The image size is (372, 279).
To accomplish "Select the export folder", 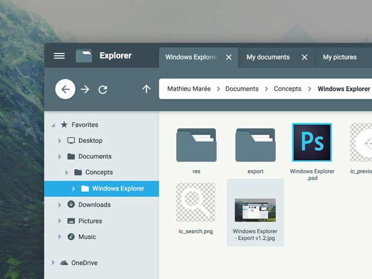I will coord(255,145).
